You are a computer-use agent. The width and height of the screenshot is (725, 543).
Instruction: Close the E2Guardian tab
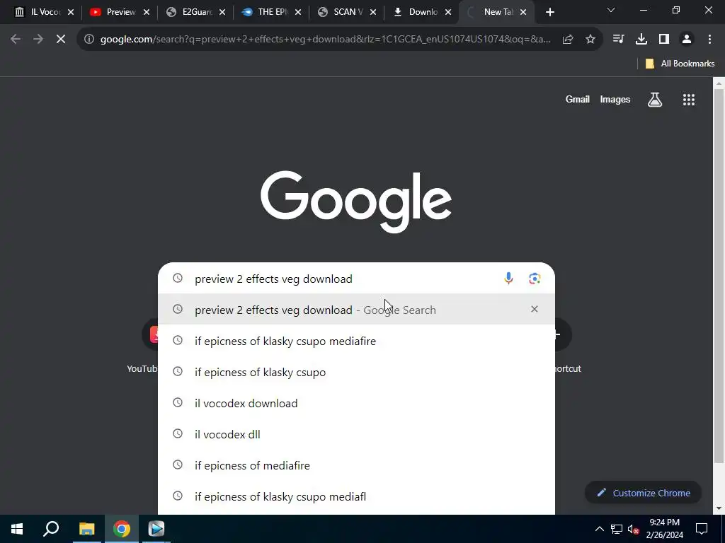pyautogui.click(x=222, y=12)
